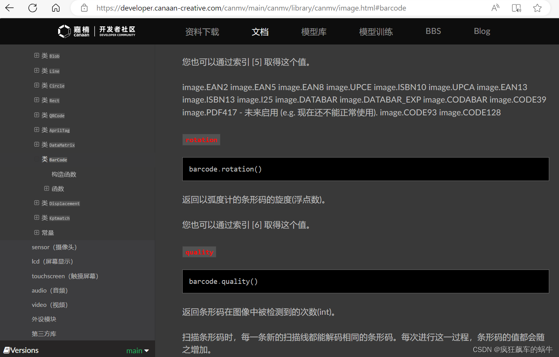Open browser home page icon
Viewport: 559px width, 357px height.
56,8
